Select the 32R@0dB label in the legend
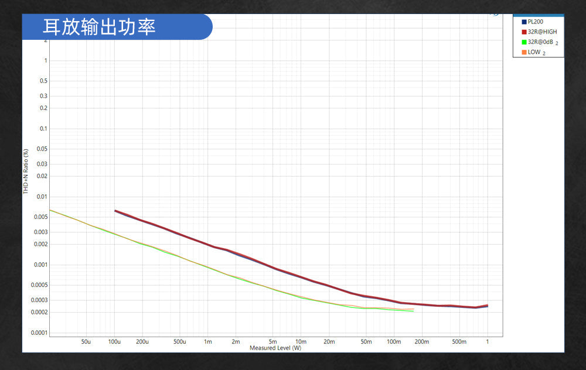 (x=540, y=42)
